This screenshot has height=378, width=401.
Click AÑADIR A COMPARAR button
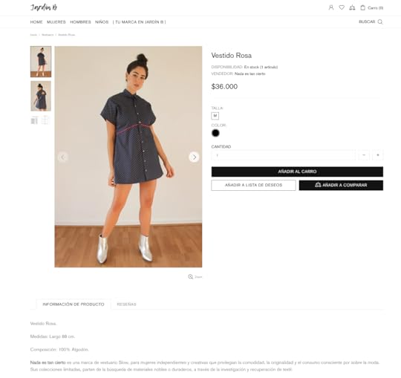341,185
